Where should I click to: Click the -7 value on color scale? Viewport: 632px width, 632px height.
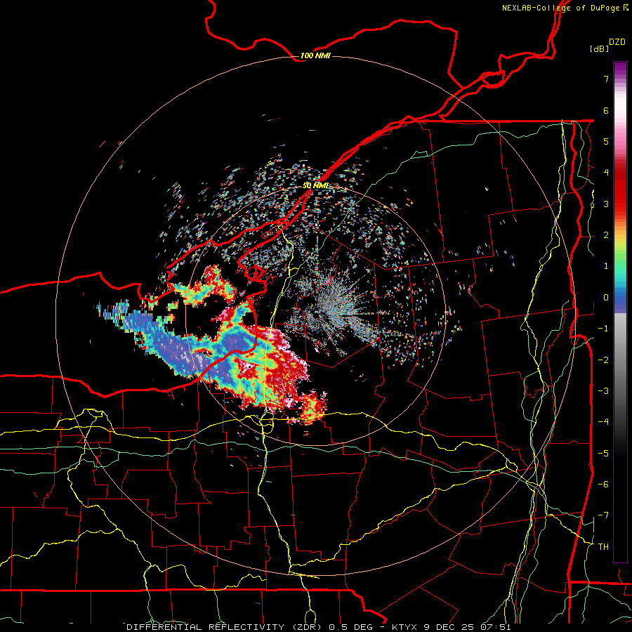(x=603, y=515)
